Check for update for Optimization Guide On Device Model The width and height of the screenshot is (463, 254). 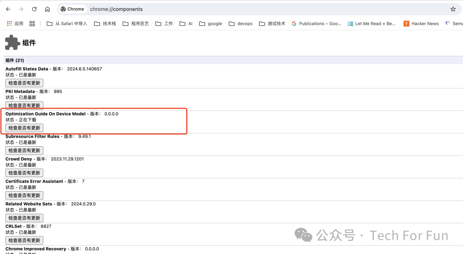(24, 128)
